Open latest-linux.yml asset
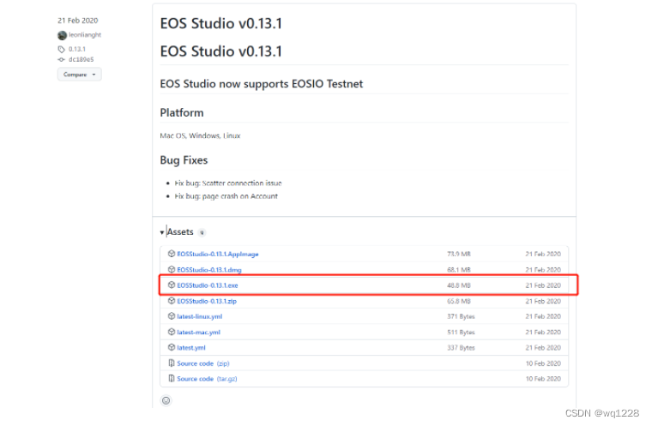 click(x=200, y=316)
